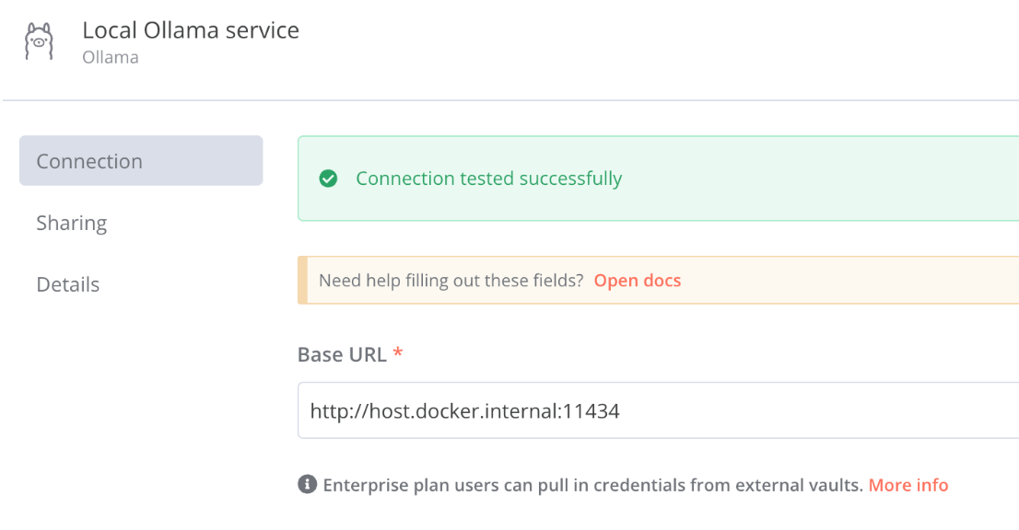Click 'Need help filling out these fields?' text
This screenshot has height=530, width=1019.
click(451, 281)
